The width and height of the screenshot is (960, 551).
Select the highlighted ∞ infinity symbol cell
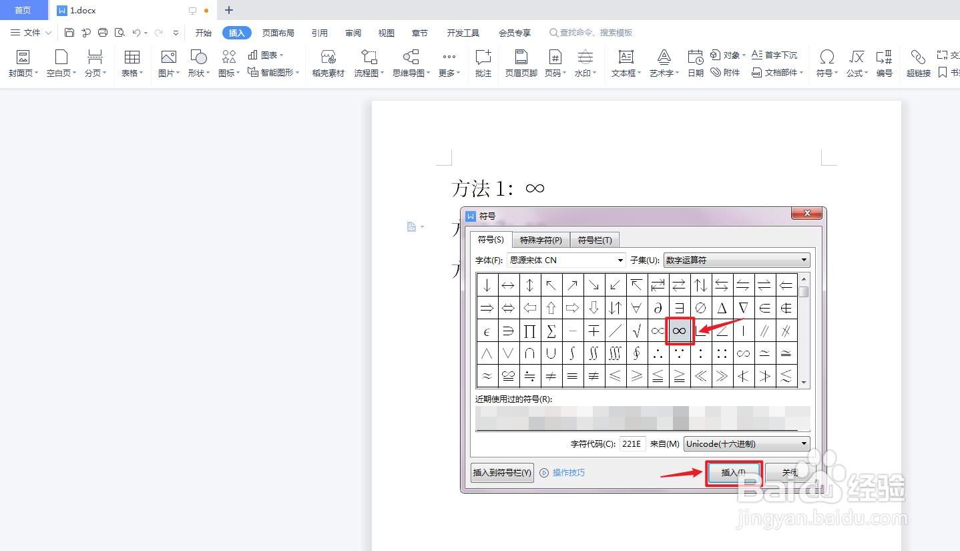[680, 331]
